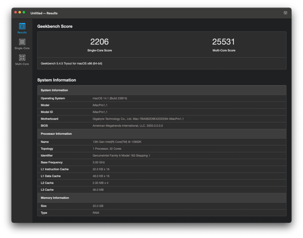Viewport: 303px width, 238px height.
Task: Click the 'Base Frequency' row label
Action: [x=52, y=163]
